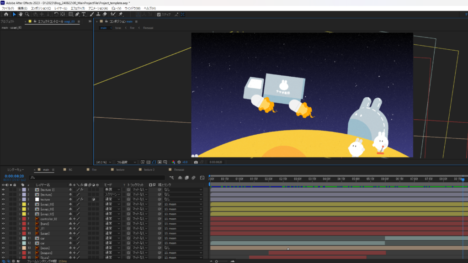Click the timeline layer search field

pos(91,178)
